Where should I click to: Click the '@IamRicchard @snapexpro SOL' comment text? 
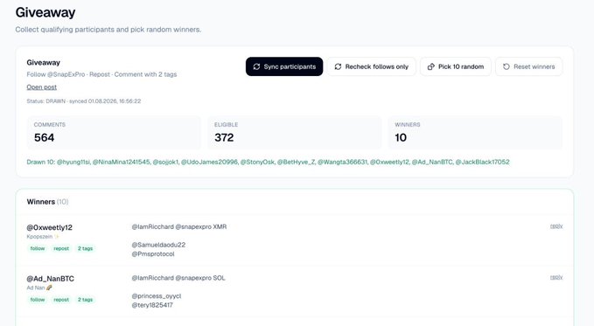(178, 278)
